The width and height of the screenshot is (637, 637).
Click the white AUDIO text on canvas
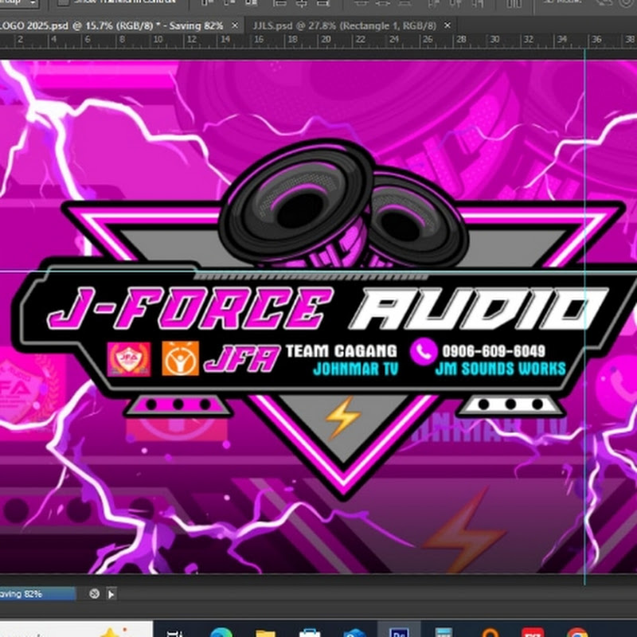coord(478,309)
